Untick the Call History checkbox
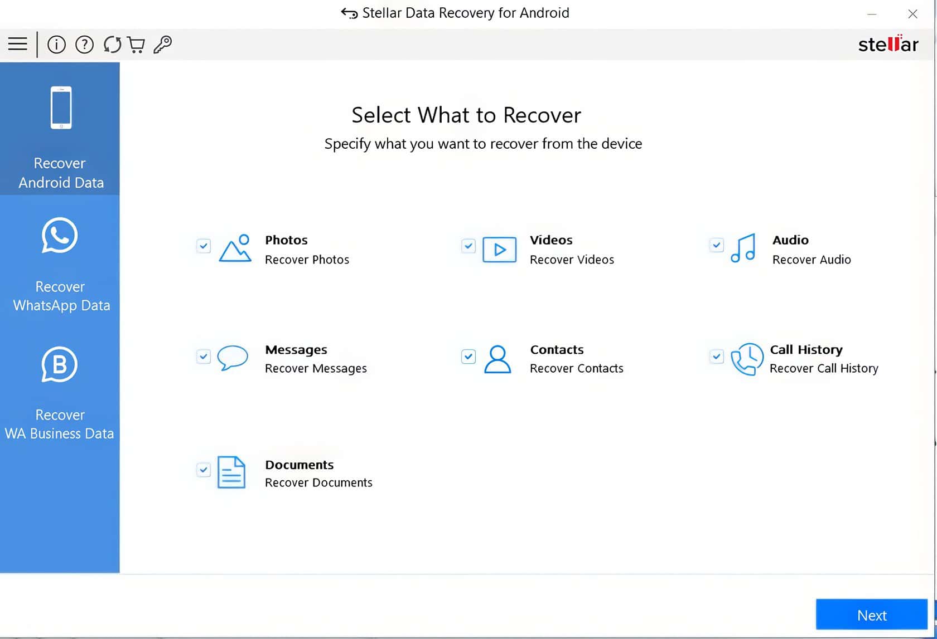 pos(717,356)
